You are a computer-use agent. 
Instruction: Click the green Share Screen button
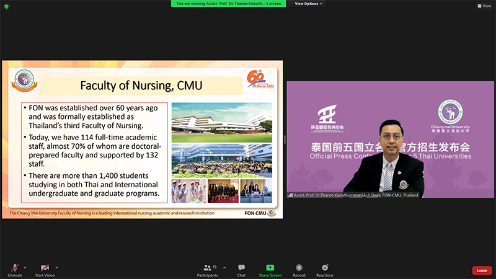pyautogui.click(x=270, y=270)
